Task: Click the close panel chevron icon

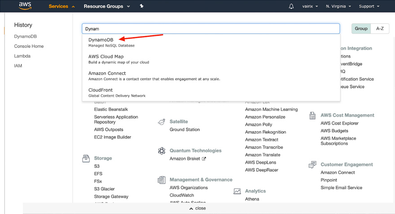Action: pyautogui.click(x=191, y=209)
